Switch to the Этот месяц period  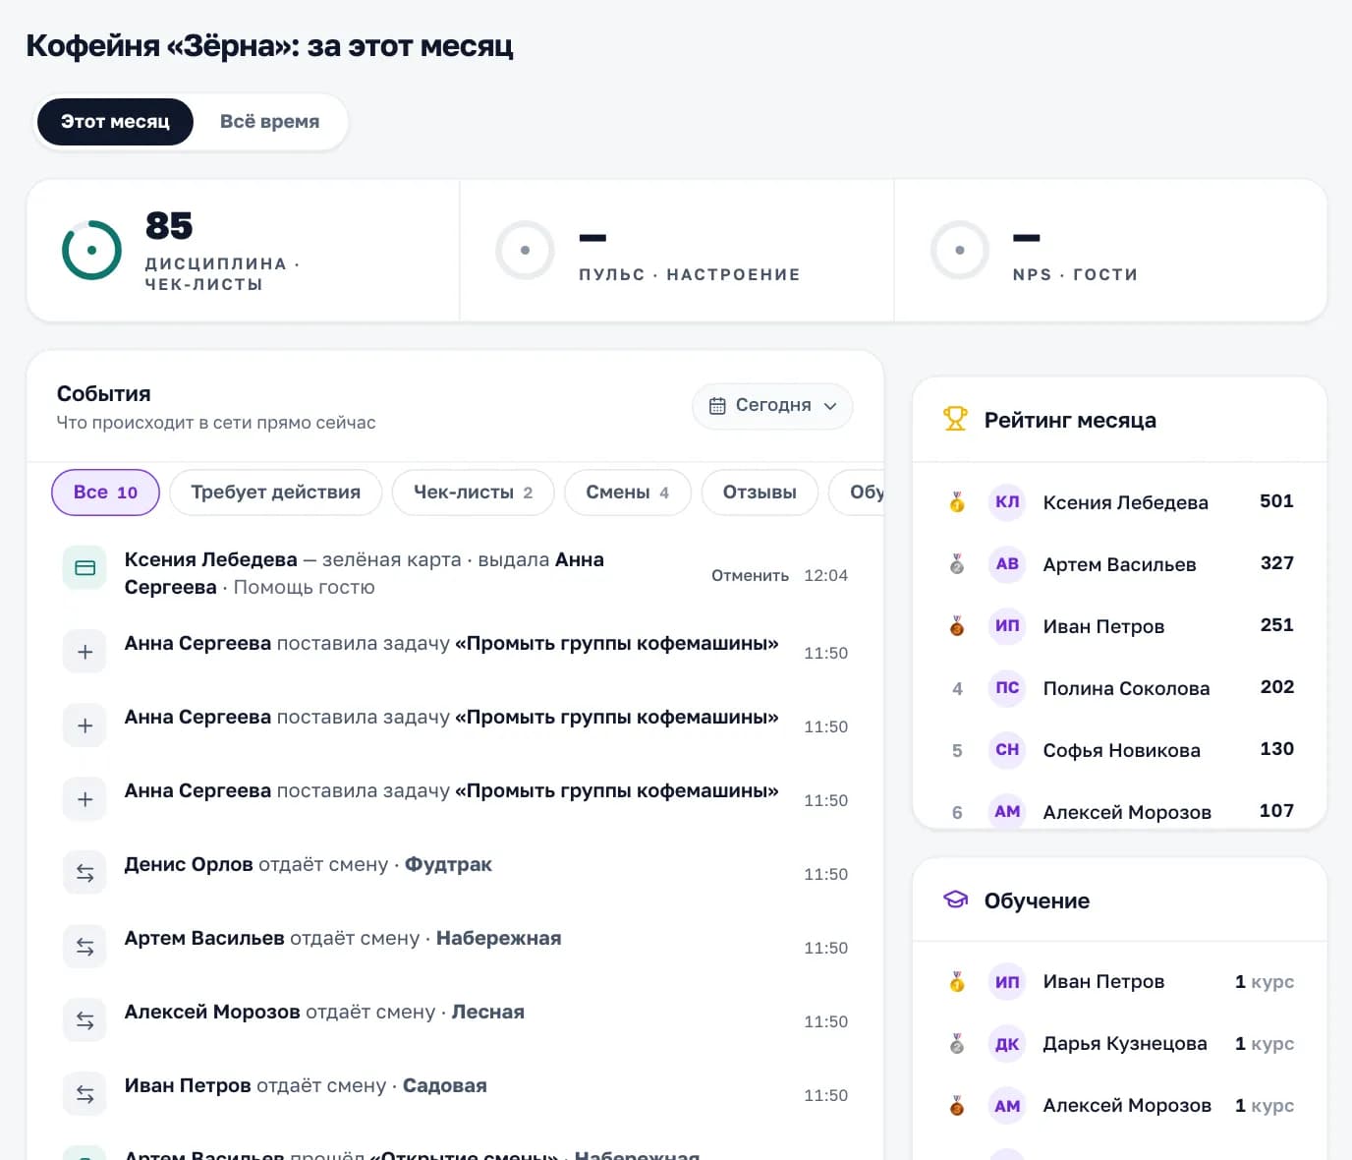tap(115, 122)
